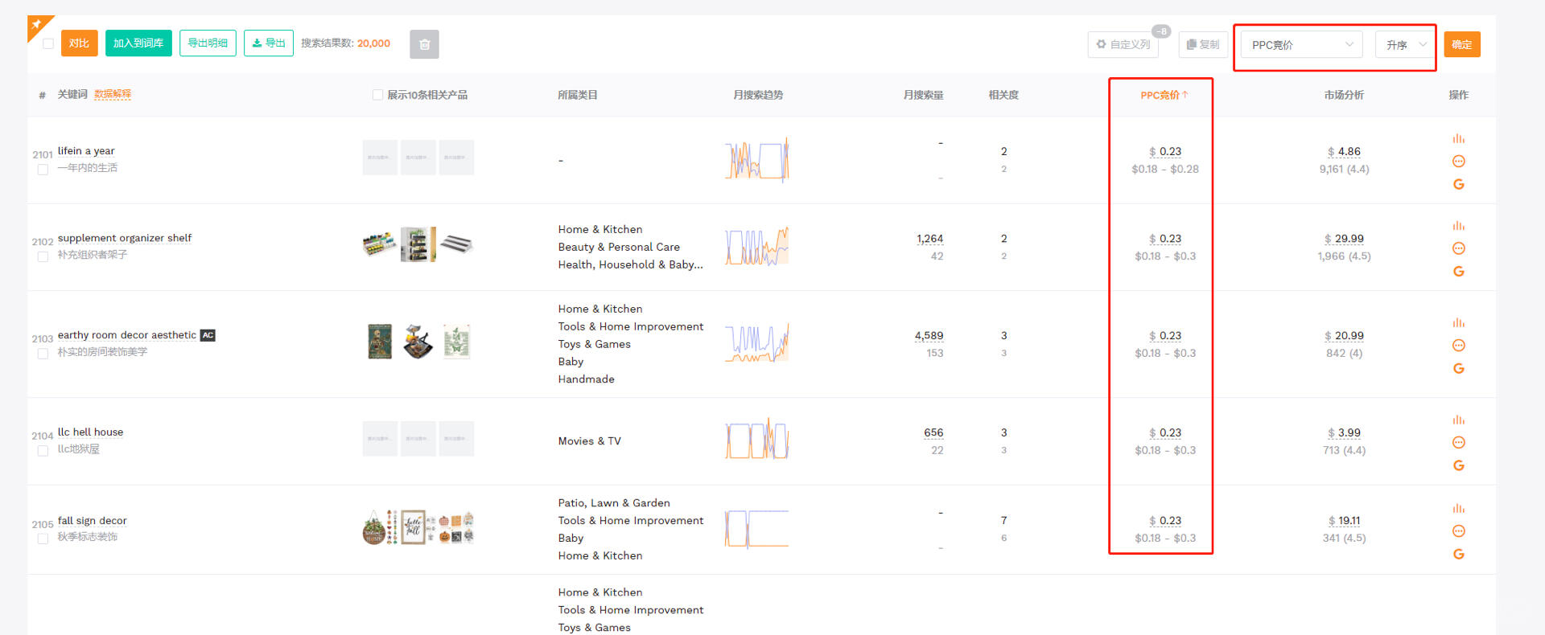Click the green 加入到词库 button
This screenshot has width=1545, height=635.
138,43
